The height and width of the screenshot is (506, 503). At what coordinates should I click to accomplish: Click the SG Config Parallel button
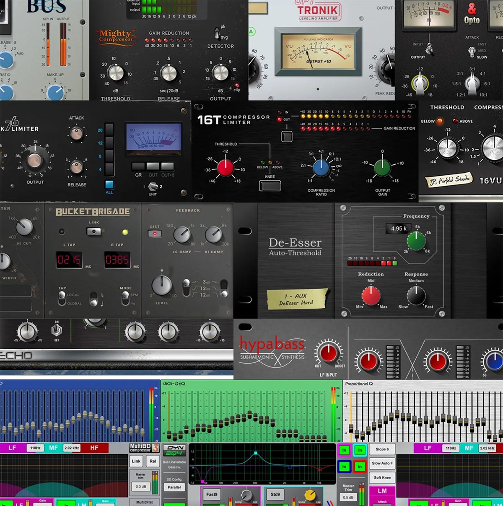pos(174,487)
